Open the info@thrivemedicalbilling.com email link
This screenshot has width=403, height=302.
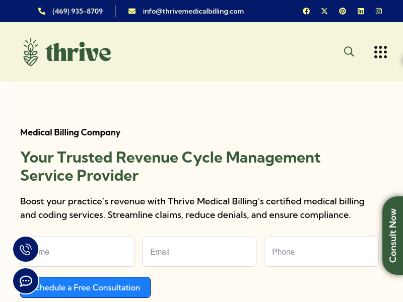click(193, 11)
